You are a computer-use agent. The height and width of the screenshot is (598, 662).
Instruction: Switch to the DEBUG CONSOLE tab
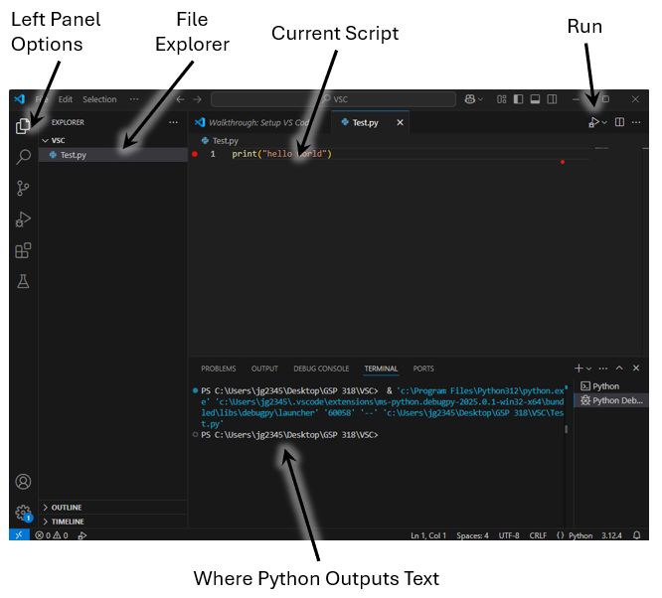(321, 369)
